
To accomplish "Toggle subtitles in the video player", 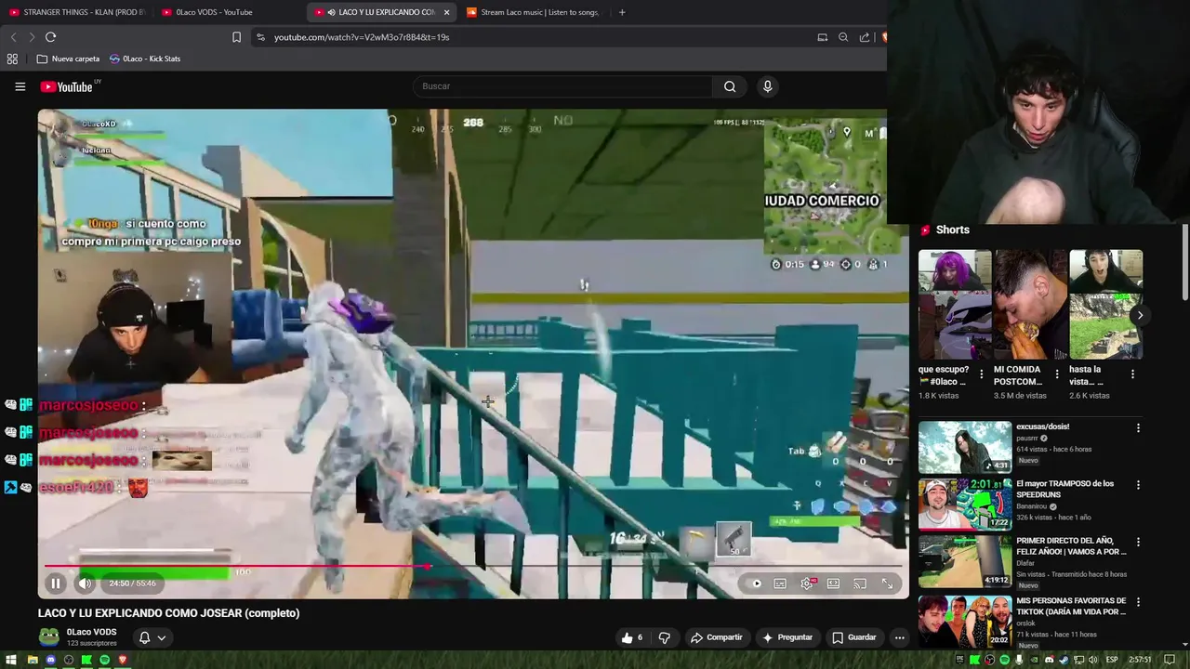I will (780, 584).
